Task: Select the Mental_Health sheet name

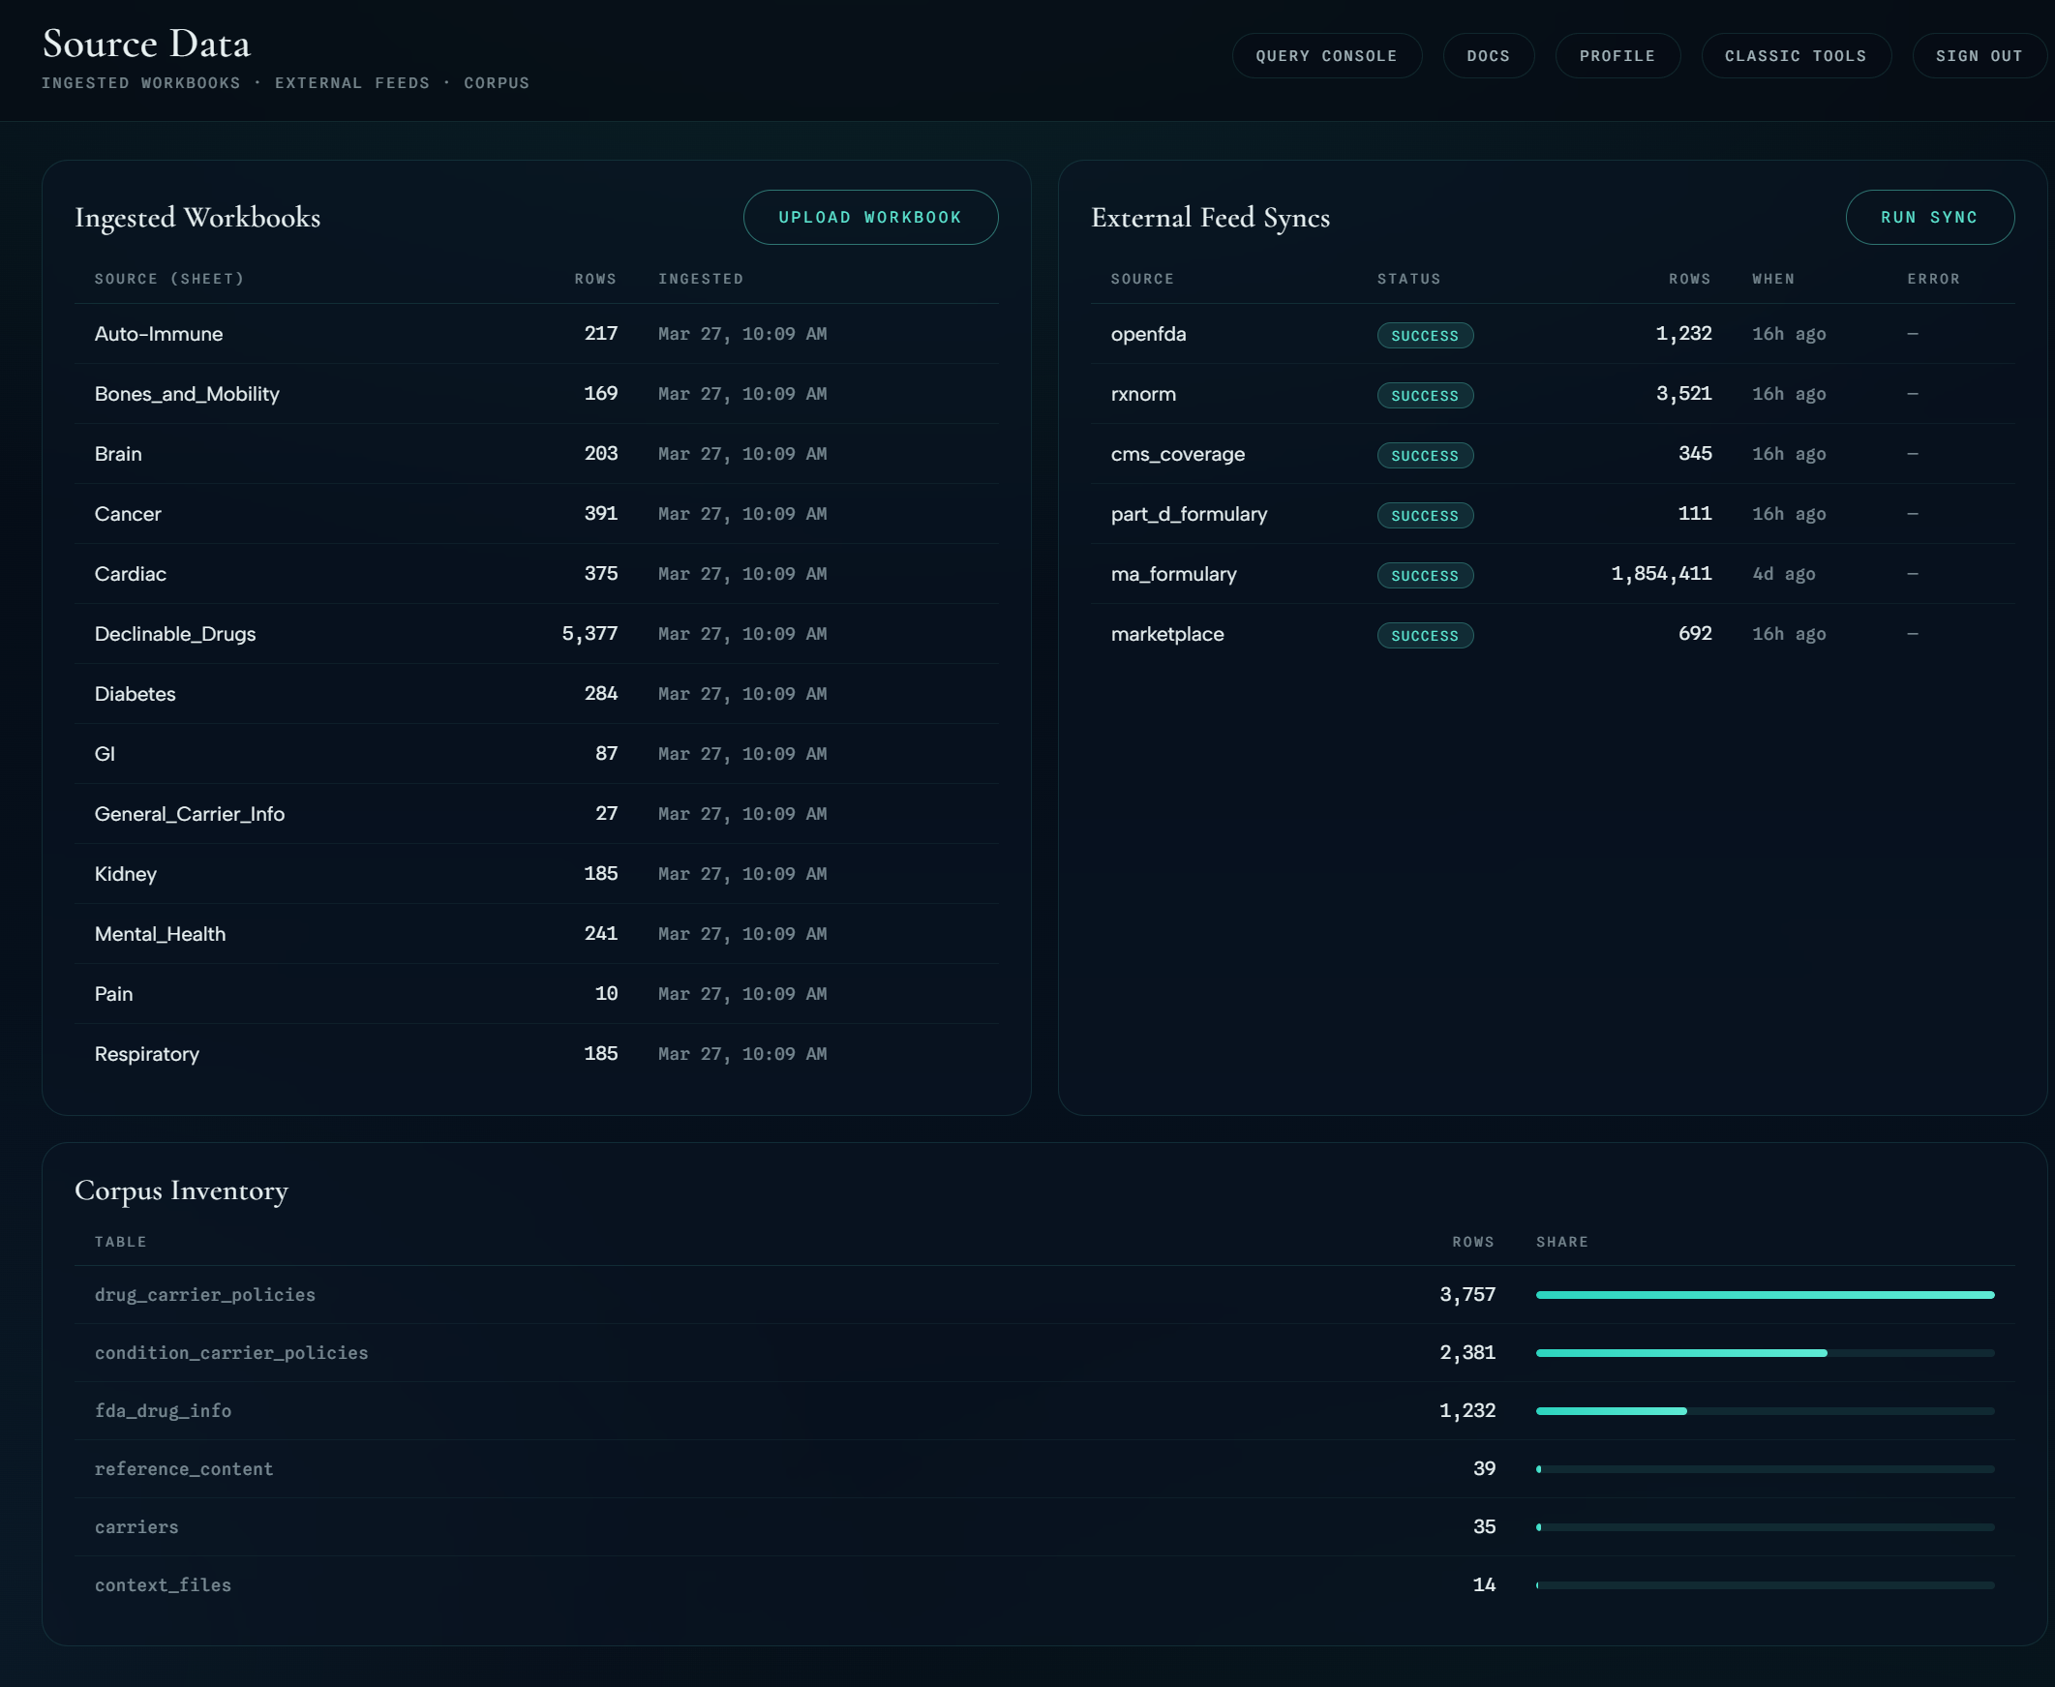Action: [x=161, y=935]
